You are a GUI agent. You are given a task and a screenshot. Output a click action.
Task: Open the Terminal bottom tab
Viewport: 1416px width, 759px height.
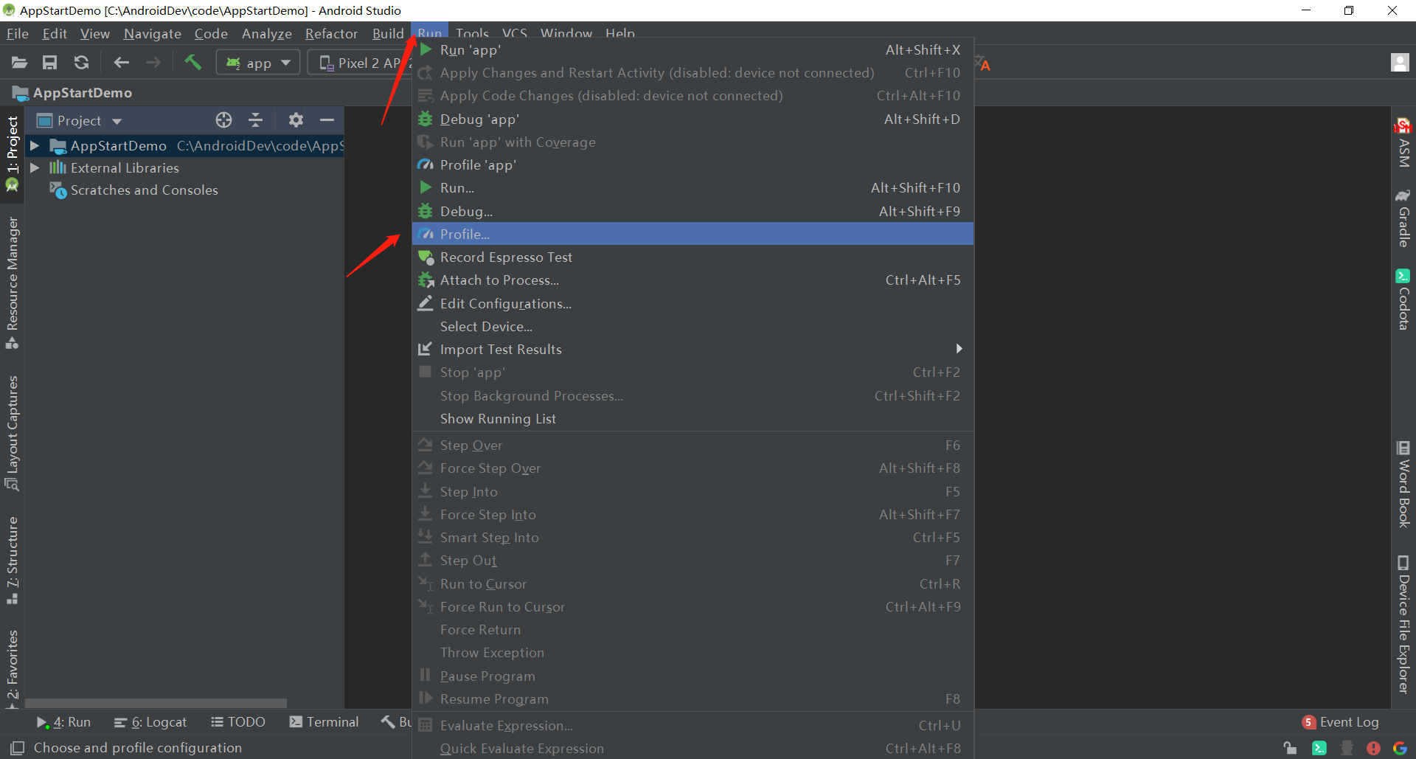coord(324,722)
